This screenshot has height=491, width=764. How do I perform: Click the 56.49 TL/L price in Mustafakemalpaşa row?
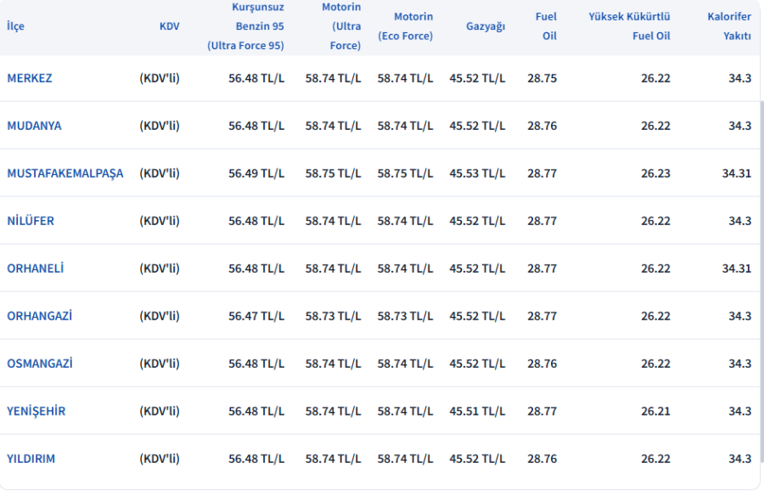point(256,173)
